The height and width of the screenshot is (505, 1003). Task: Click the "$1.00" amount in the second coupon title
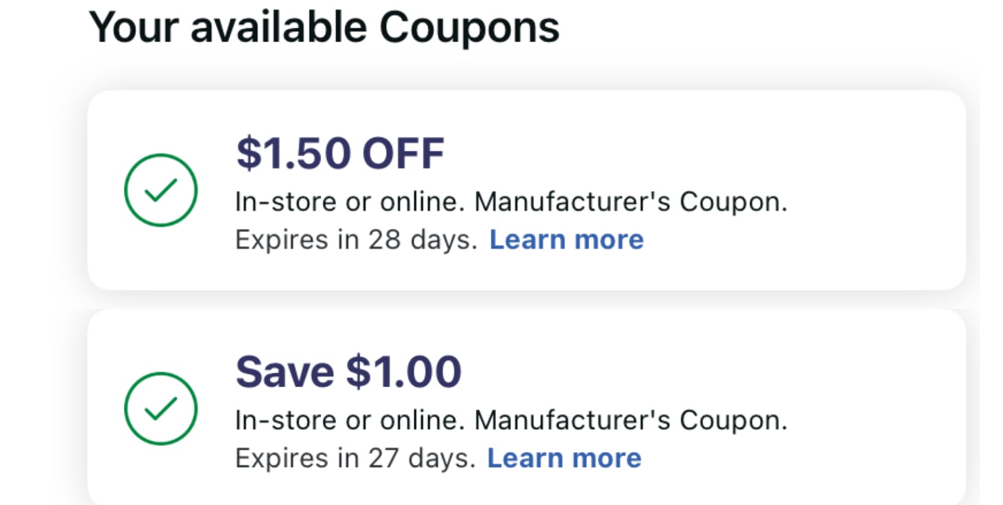pyautogui.click(x=403, y=372)
